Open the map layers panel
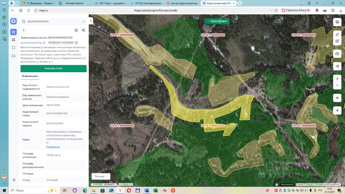345x194 pixels. tap(337, 22)
